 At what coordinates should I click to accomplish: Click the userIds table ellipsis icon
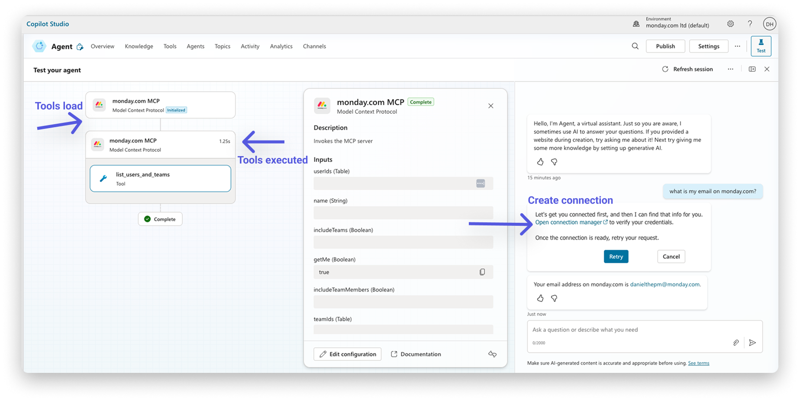481,183
